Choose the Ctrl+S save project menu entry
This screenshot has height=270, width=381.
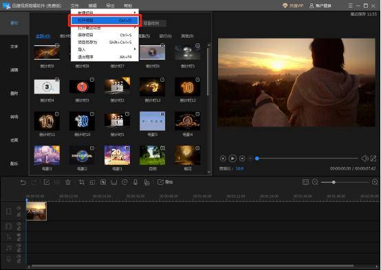coord(105,35)
